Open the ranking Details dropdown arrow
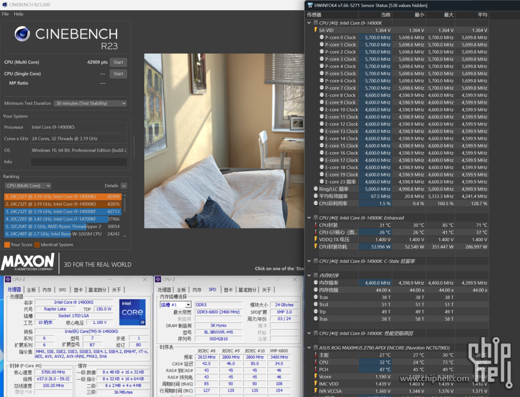The height and width of the screenshot is (397, 520). tap(124, 186)
